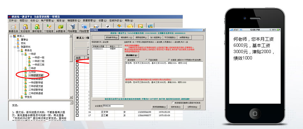Click the 接收短信 toolbar icon
This screenshot has width=303, height=129.
pyautogui.click(x=37, y=28)
